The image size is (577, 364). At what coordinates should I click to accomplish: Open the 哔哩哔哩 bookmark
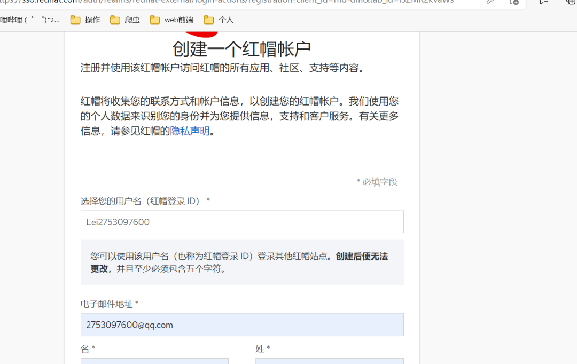click(29, 20)
